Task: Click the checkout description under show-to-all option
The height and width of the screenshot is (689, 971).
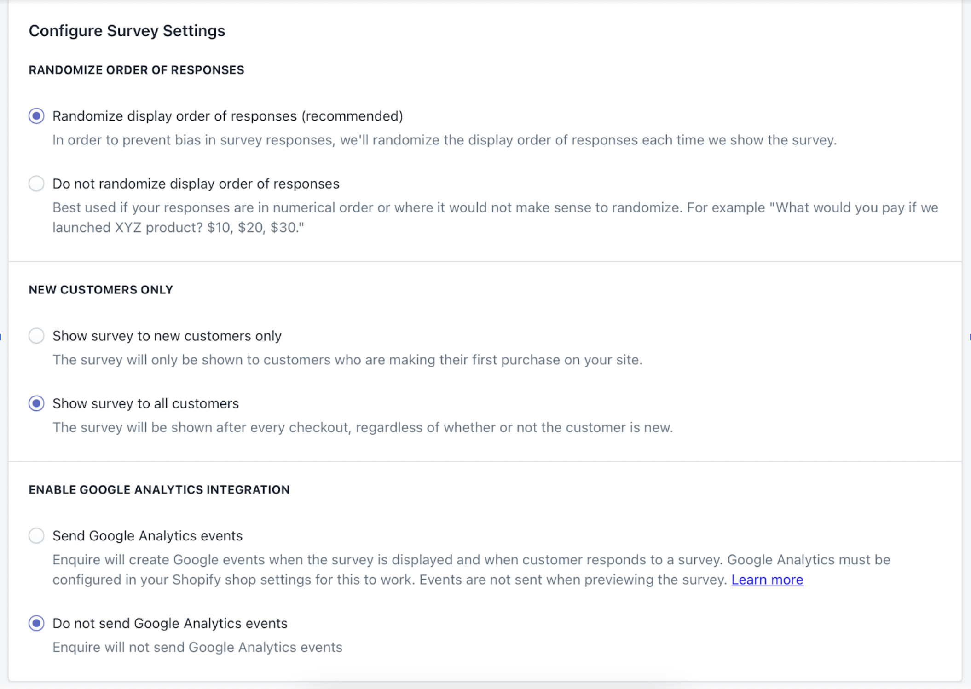Action: coord(363,427)
